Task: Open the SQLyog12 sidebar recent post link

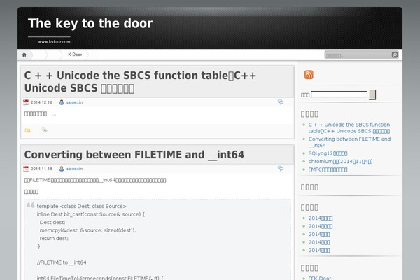Action: click(x=328, y=153)
